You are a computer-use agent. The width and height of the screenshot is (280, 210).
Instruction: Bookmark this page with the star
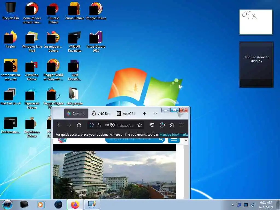click(140, 125)
